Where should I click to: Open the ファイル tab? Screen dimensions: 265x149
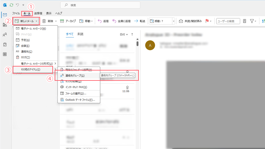pyautogui.click(x=16, y=13)
